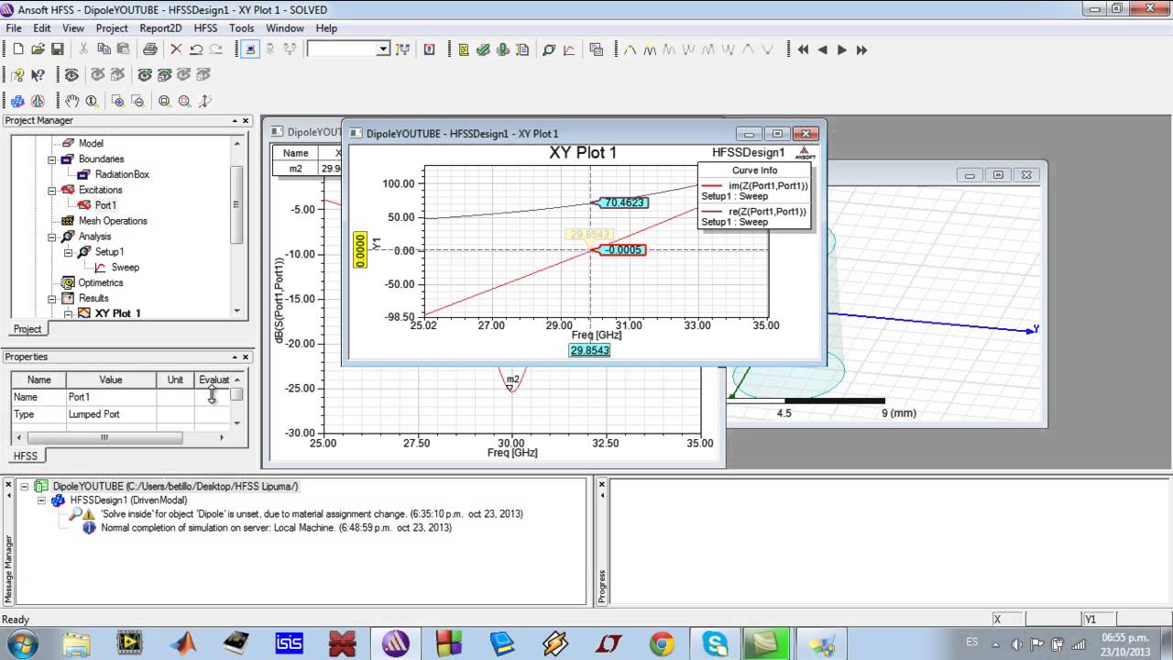Collapse DipoleYOUTUBE node in Message Manager
This screenshot has width=1173, height=660.
24,487
